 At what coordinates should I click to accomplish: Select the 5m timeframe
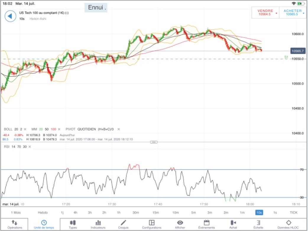194,213
